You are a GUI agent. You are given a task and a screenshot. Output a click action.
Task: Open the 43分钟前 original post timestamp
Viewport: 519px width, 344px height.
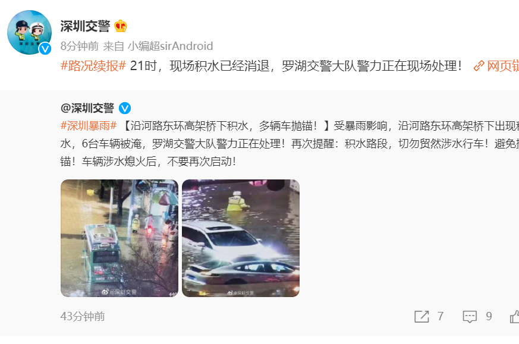[x=83, y=317]
